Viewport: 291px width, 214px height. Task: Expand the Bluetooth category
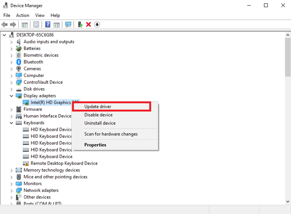click(x=12, y=62)
